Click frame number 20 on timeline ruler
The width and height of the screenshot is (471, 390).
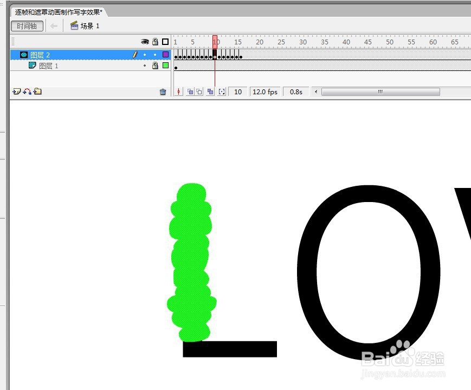click(260, 42)
